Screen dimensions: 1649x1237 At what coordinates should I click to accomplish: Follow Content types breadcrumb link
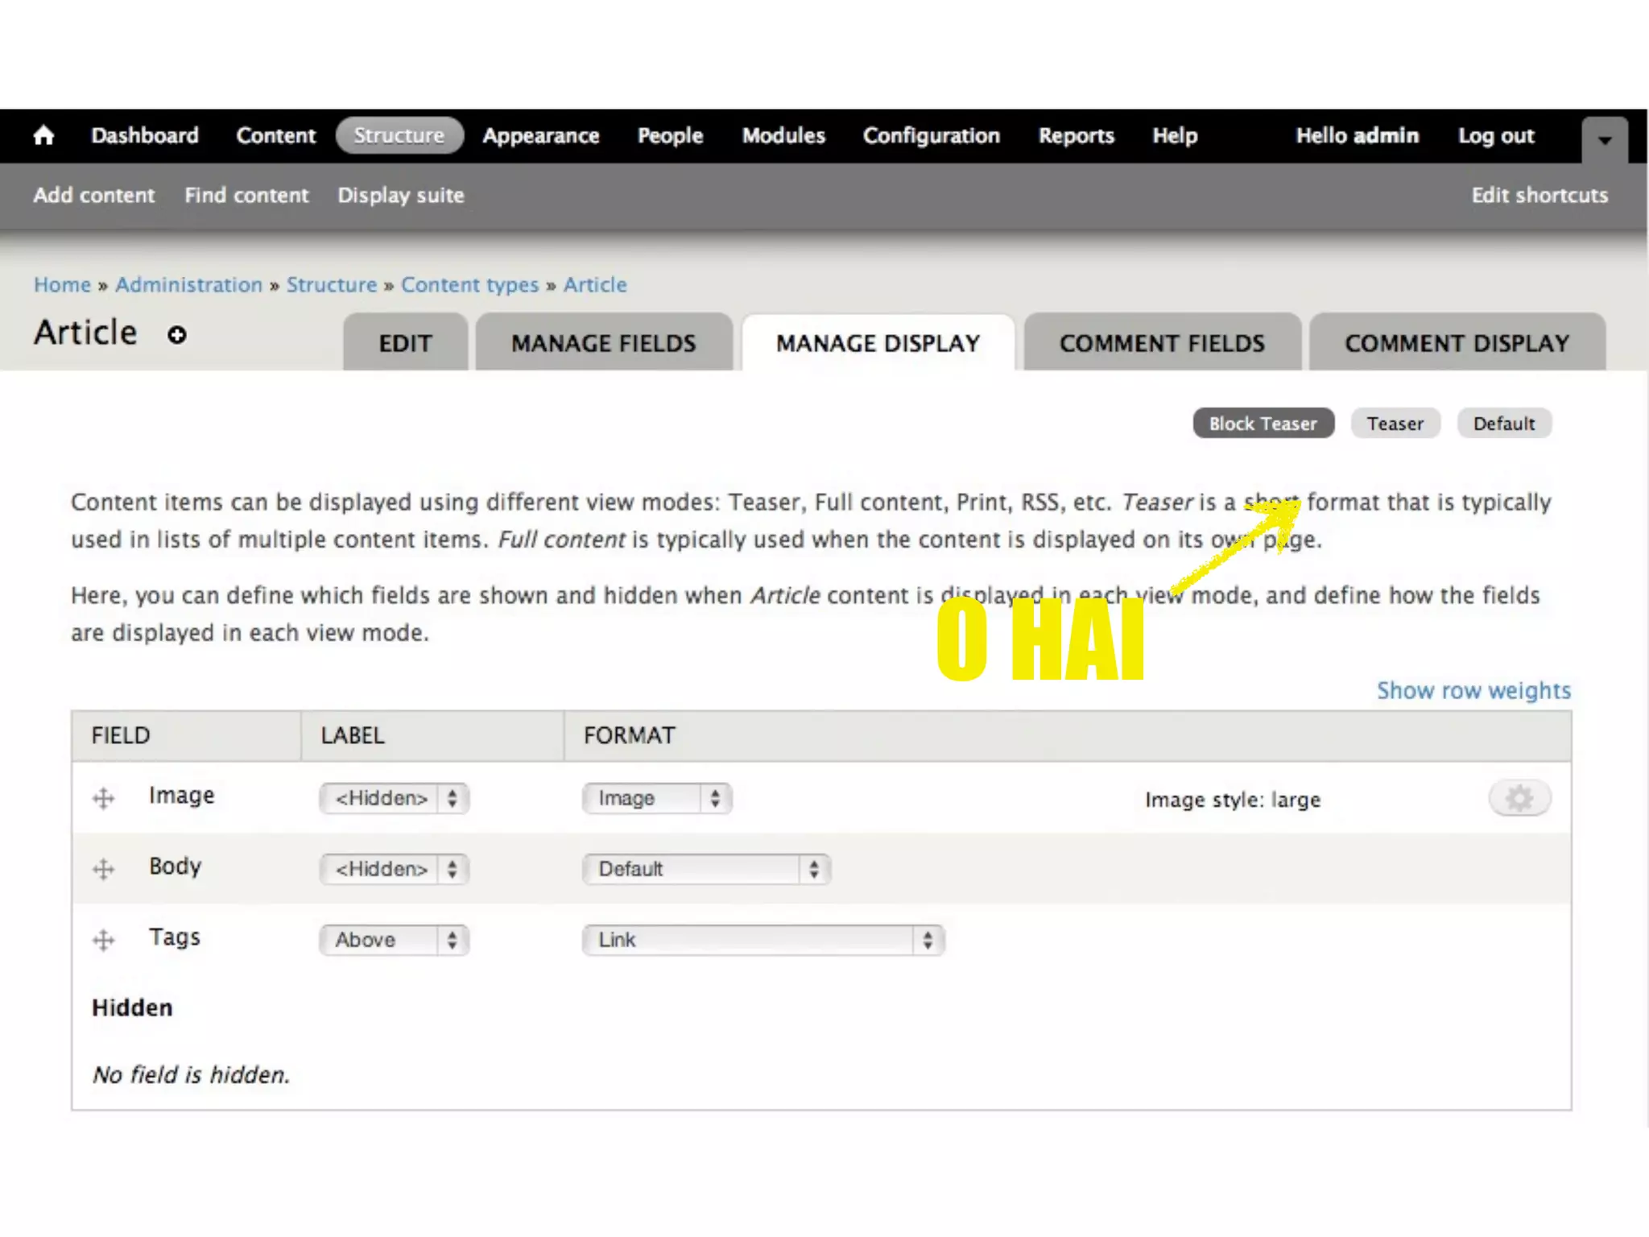tap(469, 285)
